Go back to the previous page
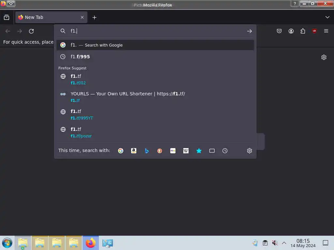This screenshot has height=250, width=334. [8, 31]
